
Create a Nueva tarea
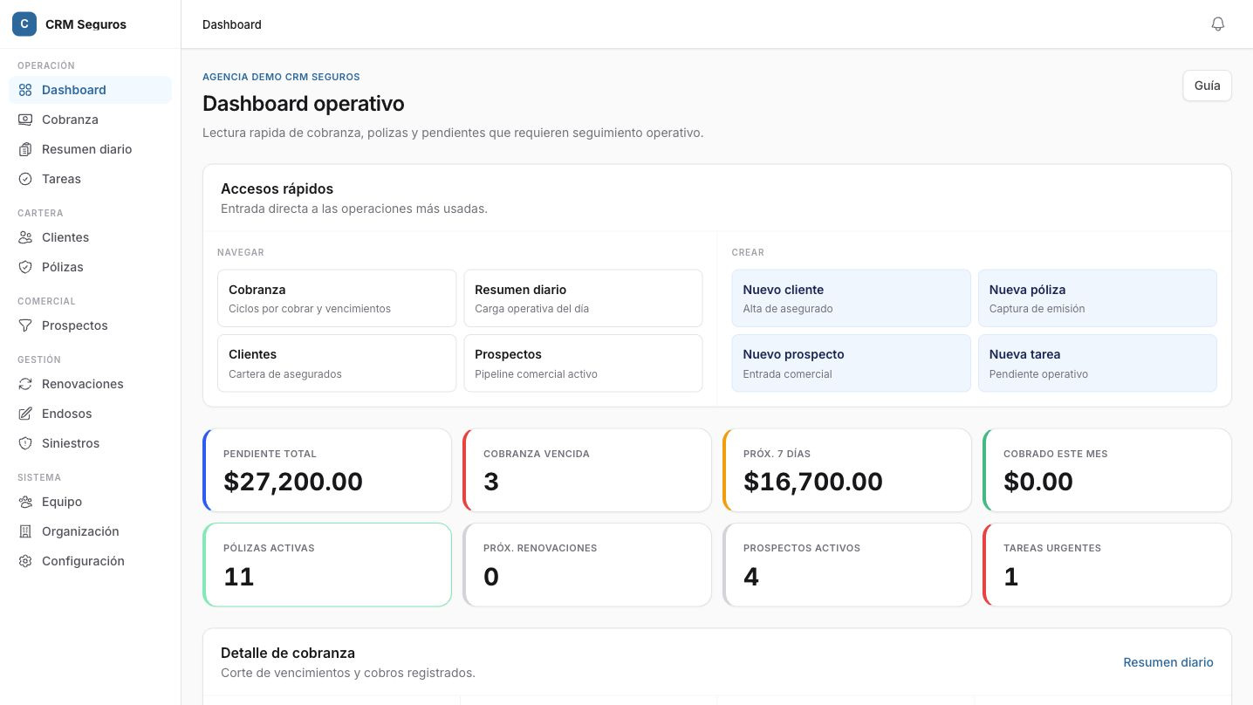point(1097,363)
